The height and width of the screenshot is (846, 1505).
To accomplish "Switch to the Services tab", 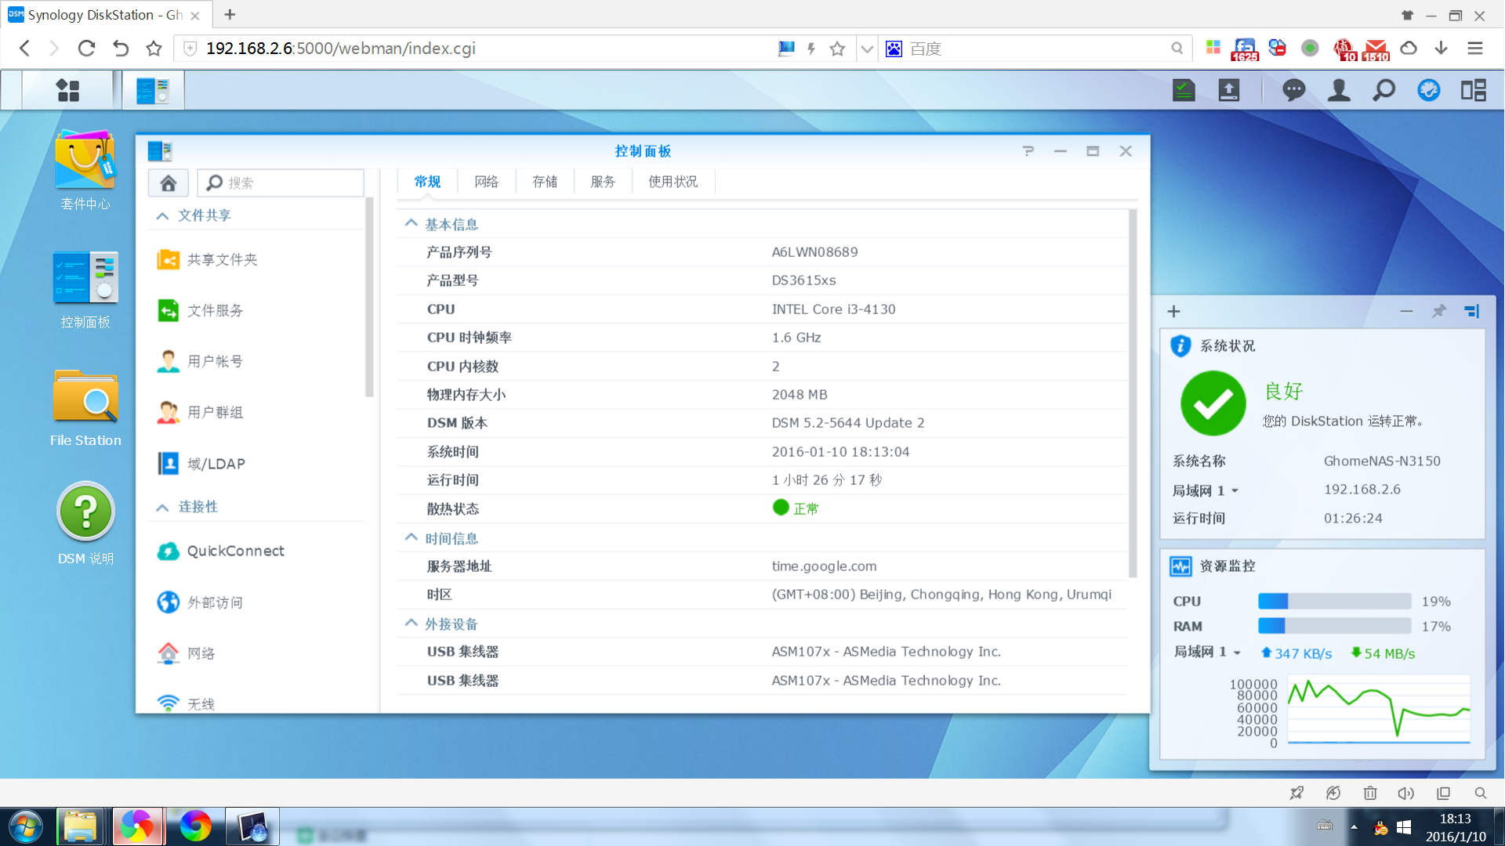I will tap(603, 182).
